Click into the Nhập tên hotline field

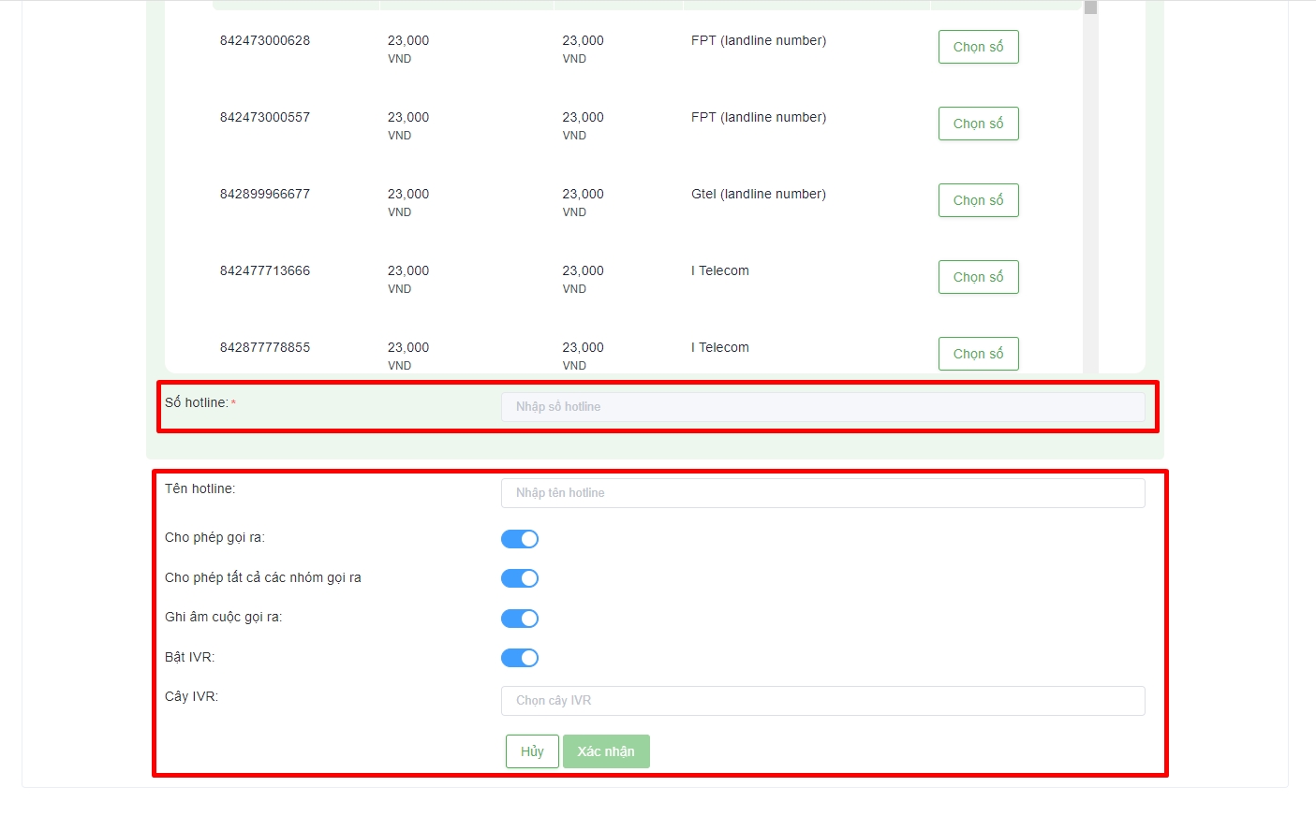822,493
